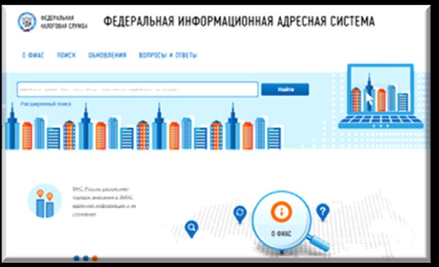Click into the address search field

point(137,90)
